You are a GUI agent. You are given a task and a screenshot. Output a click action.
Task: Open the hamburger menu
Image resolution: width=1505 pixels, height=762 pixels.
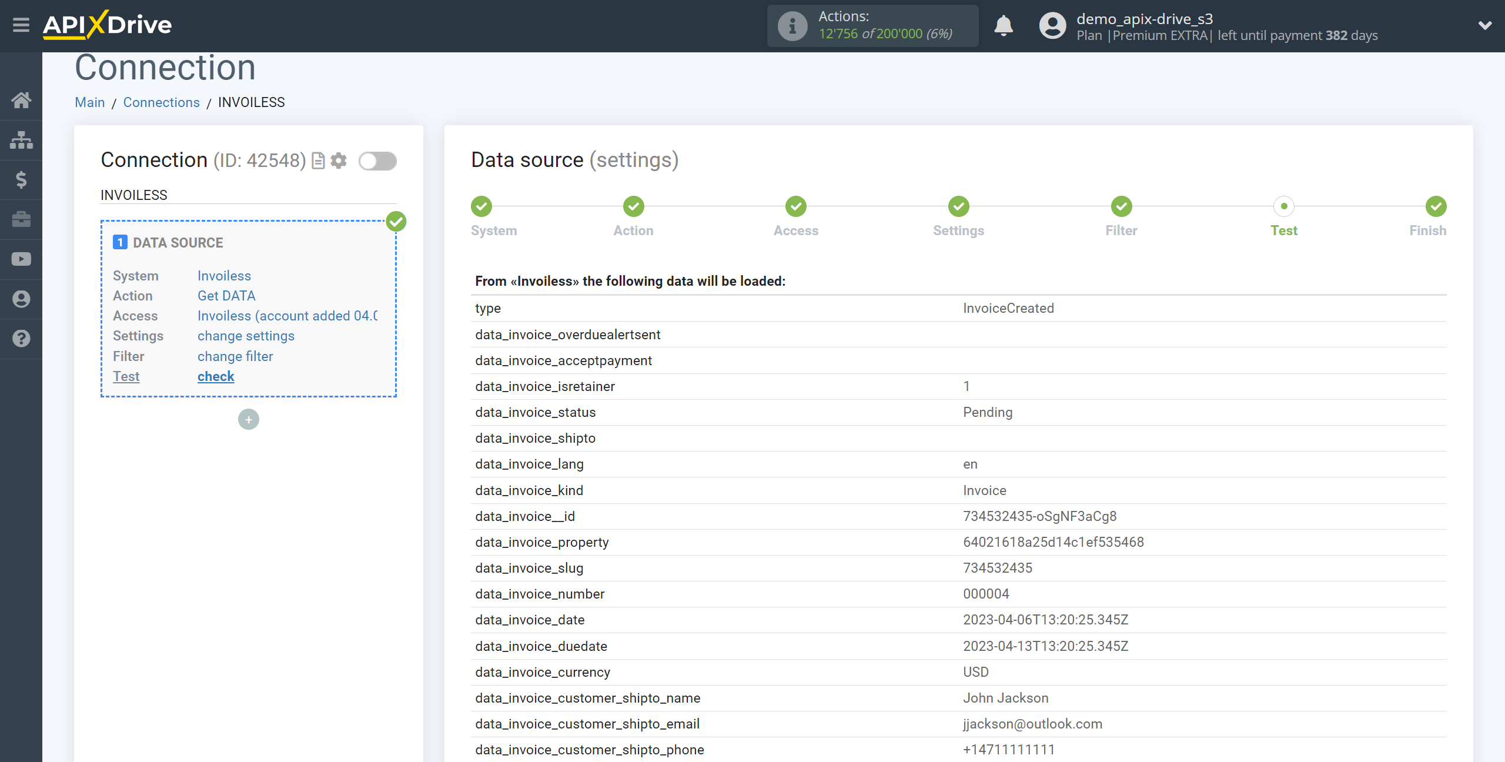(x=21, y=25)
